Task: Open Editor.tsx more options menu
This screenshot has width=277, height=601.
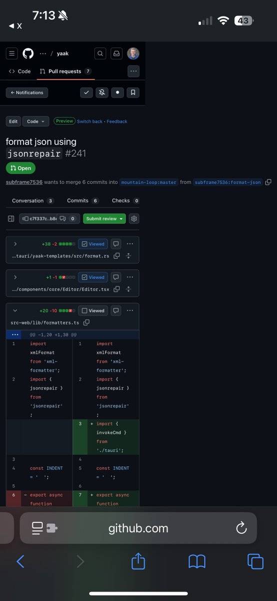Action: click(130, 277)
